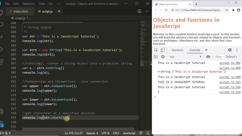Open source link script.js:302

pyautogui.click(x=230, y=63)
